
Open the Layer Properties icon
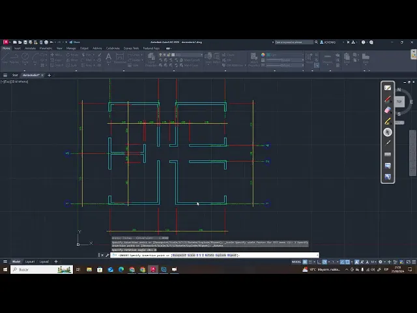click(151, 59)
